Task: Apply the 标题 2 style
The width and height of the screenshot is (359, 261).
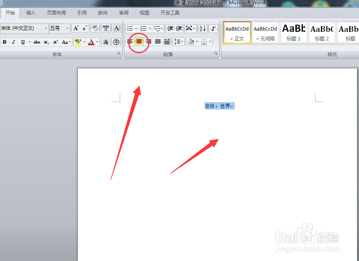Action: point(322,33)
